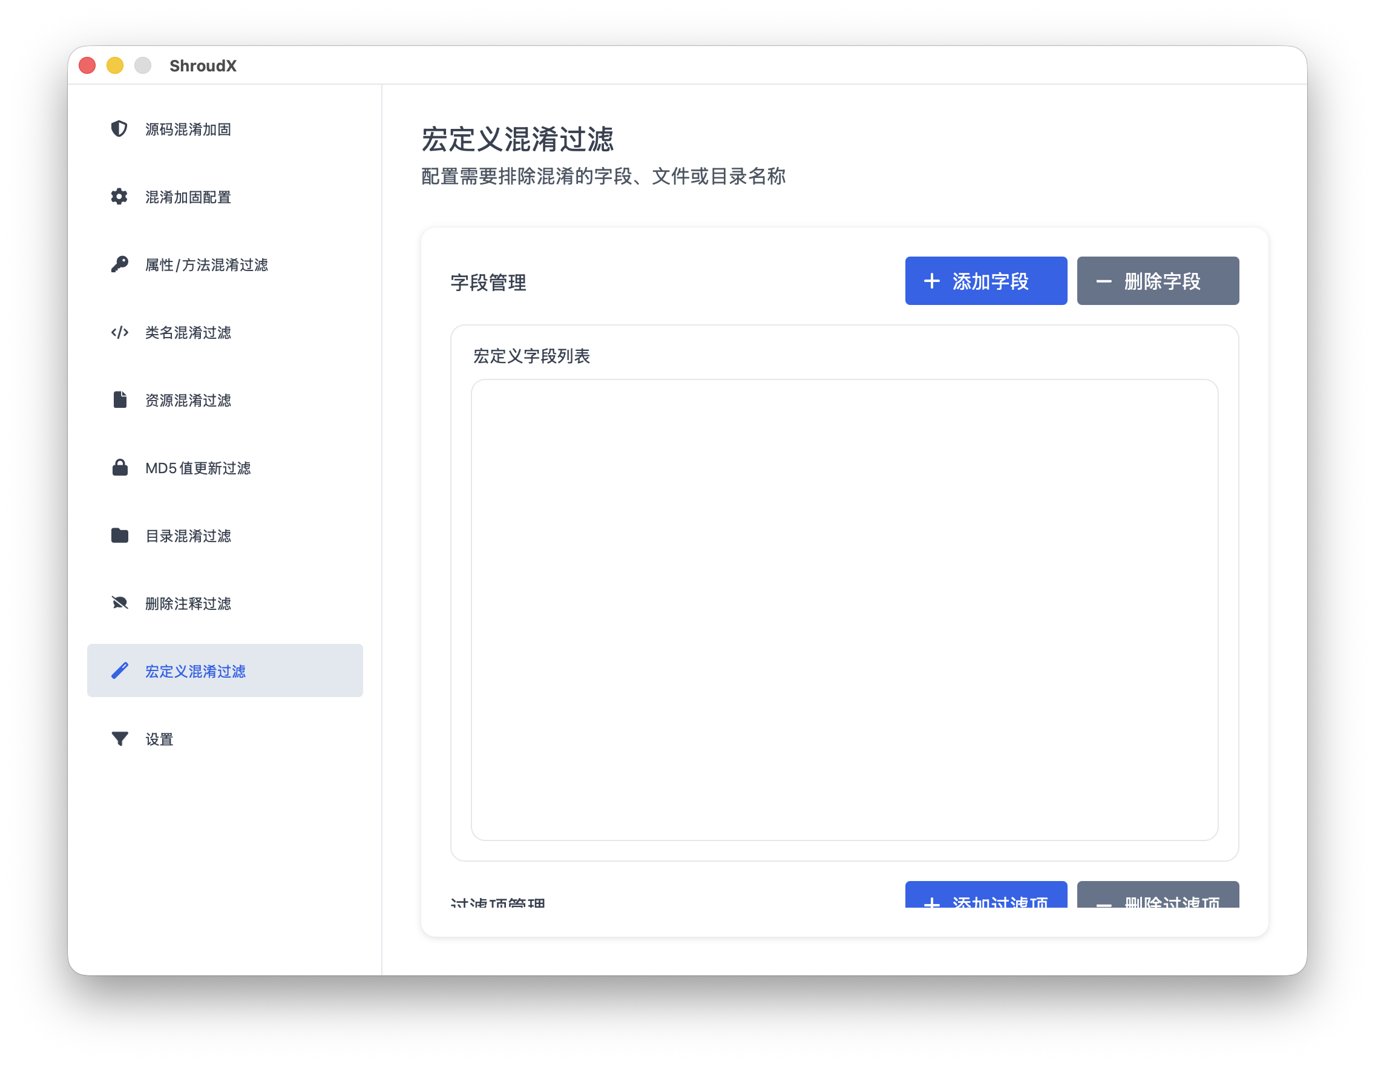Click the document icon for 资源混淆过滤
This screenshot has height=1065, width=1375.
(x=120, y=401)
